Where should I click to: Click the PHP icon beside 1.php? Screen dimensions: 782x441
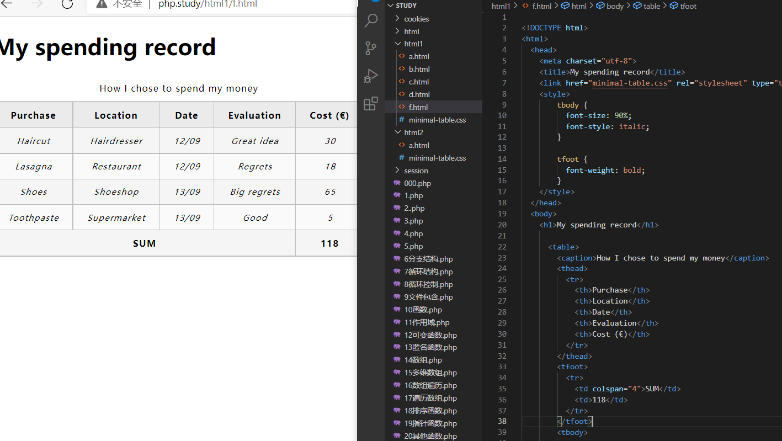click(x=397, y=195)
